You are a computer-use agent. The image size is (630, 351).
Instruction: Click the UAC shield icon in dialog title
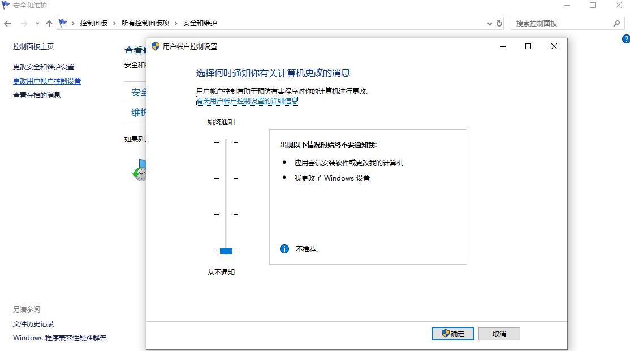click(x=156, y=46)
